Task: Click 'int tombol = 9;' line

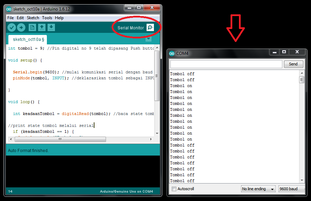Action: [26, 48]
